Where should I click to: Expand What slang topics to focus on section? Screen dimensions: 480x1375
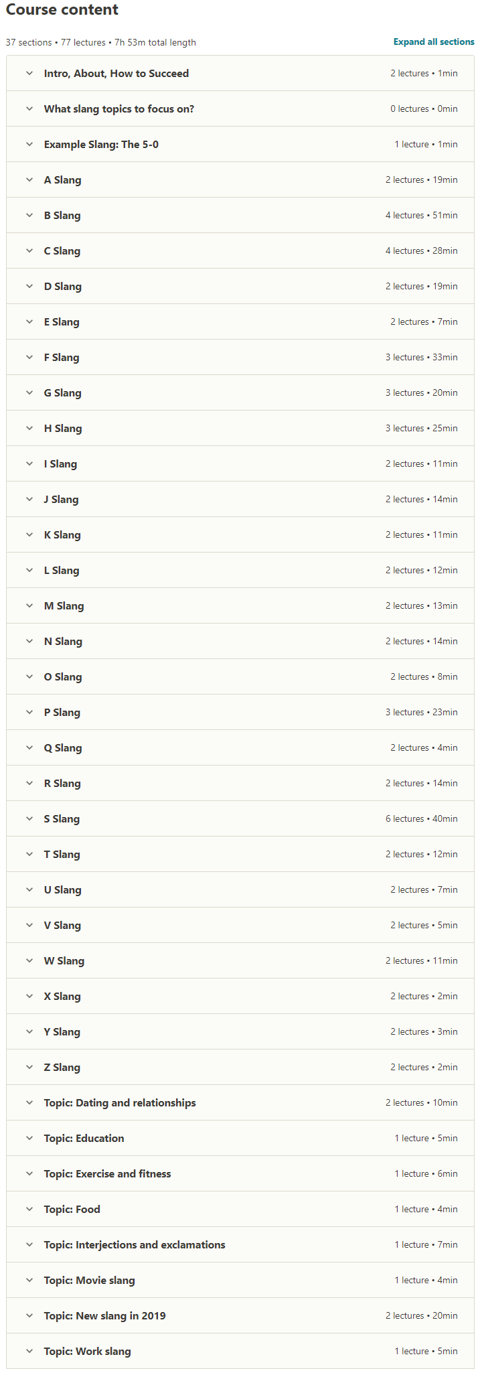[x=240, y=108]
